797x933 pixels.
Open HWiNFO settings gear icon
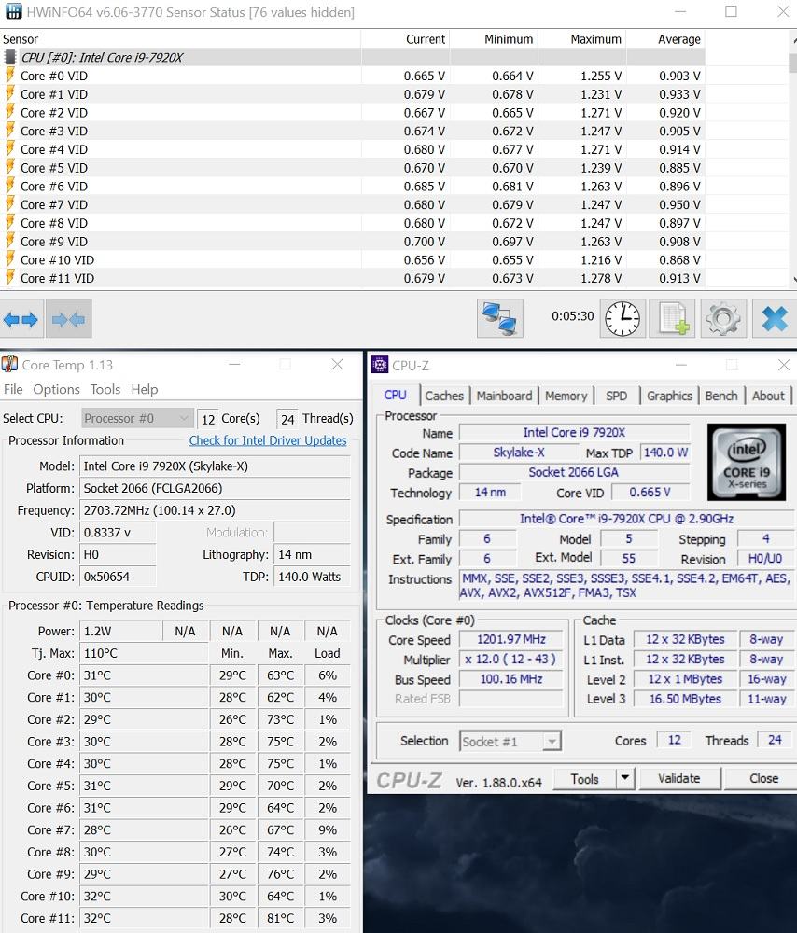point(723,318)
